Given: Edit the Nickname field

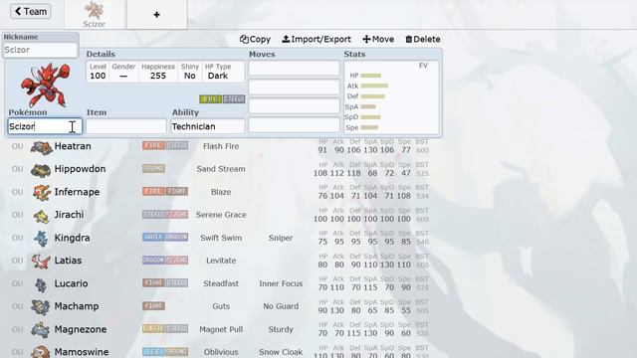Looking at the screenshot, I should pyautogui.click(x=40, y=50).
